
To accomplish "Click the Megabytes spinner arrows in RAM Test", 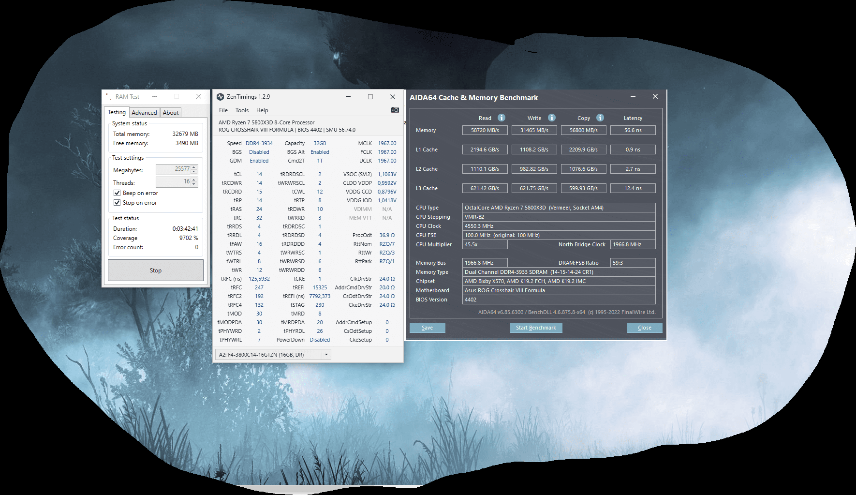I will pyautogui.click(x=194, y=169).
